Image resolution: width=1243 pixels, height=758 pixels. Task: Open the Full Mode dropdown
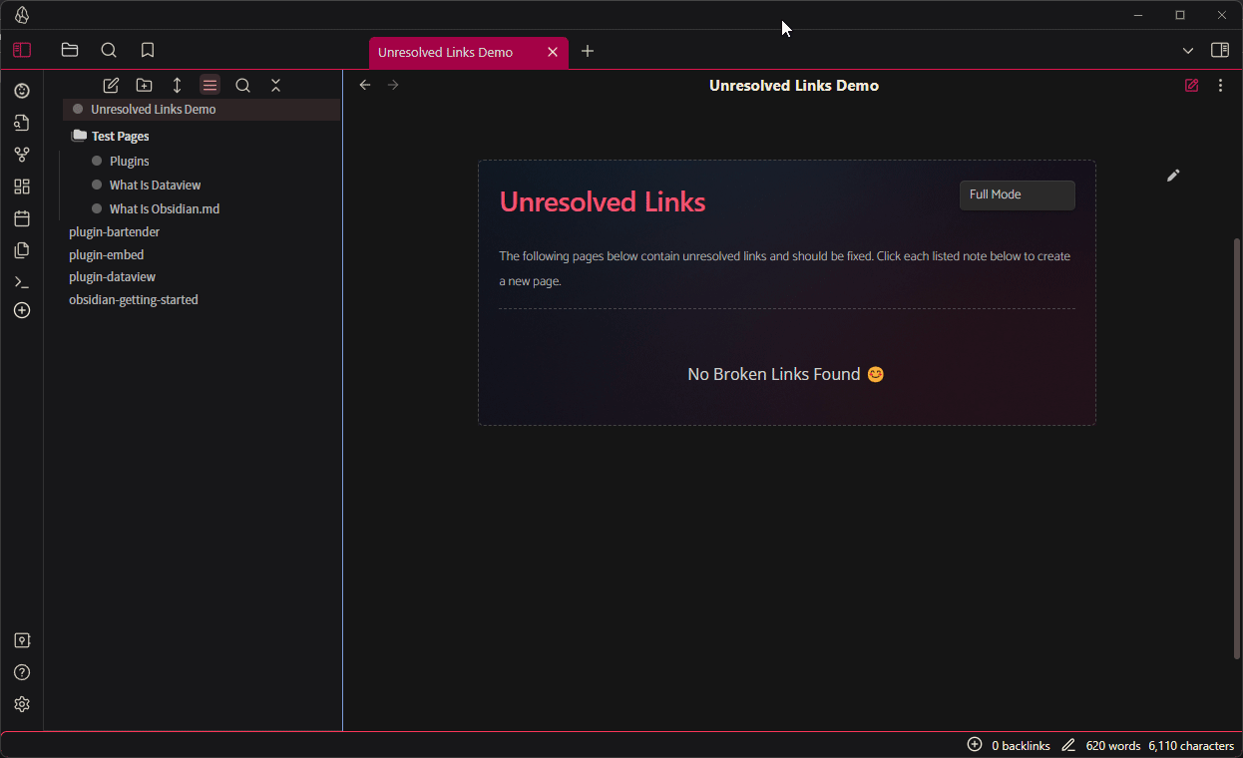point(1017,194)
